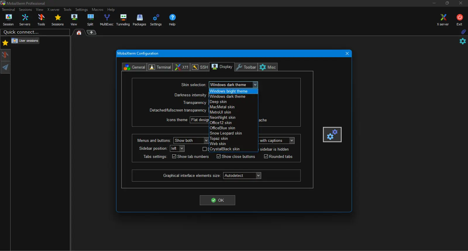Image resolution: width=468 pixels, height=251 pixels.
Task: Select MacMetal skin in the list
Action: (x=233, y=107)
